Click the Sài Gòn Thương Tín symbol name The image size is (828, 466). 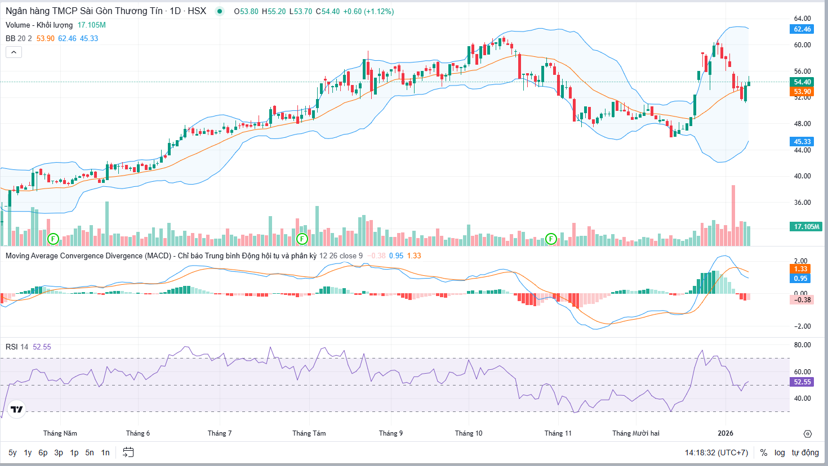pos(84,11)
